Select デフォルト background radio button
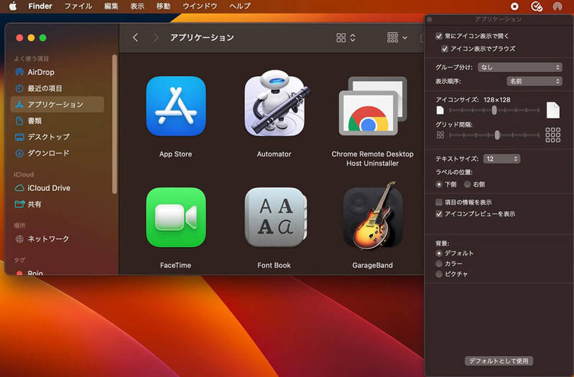Image resolution: width=574 pixels, height=377 pixels. 439,253
